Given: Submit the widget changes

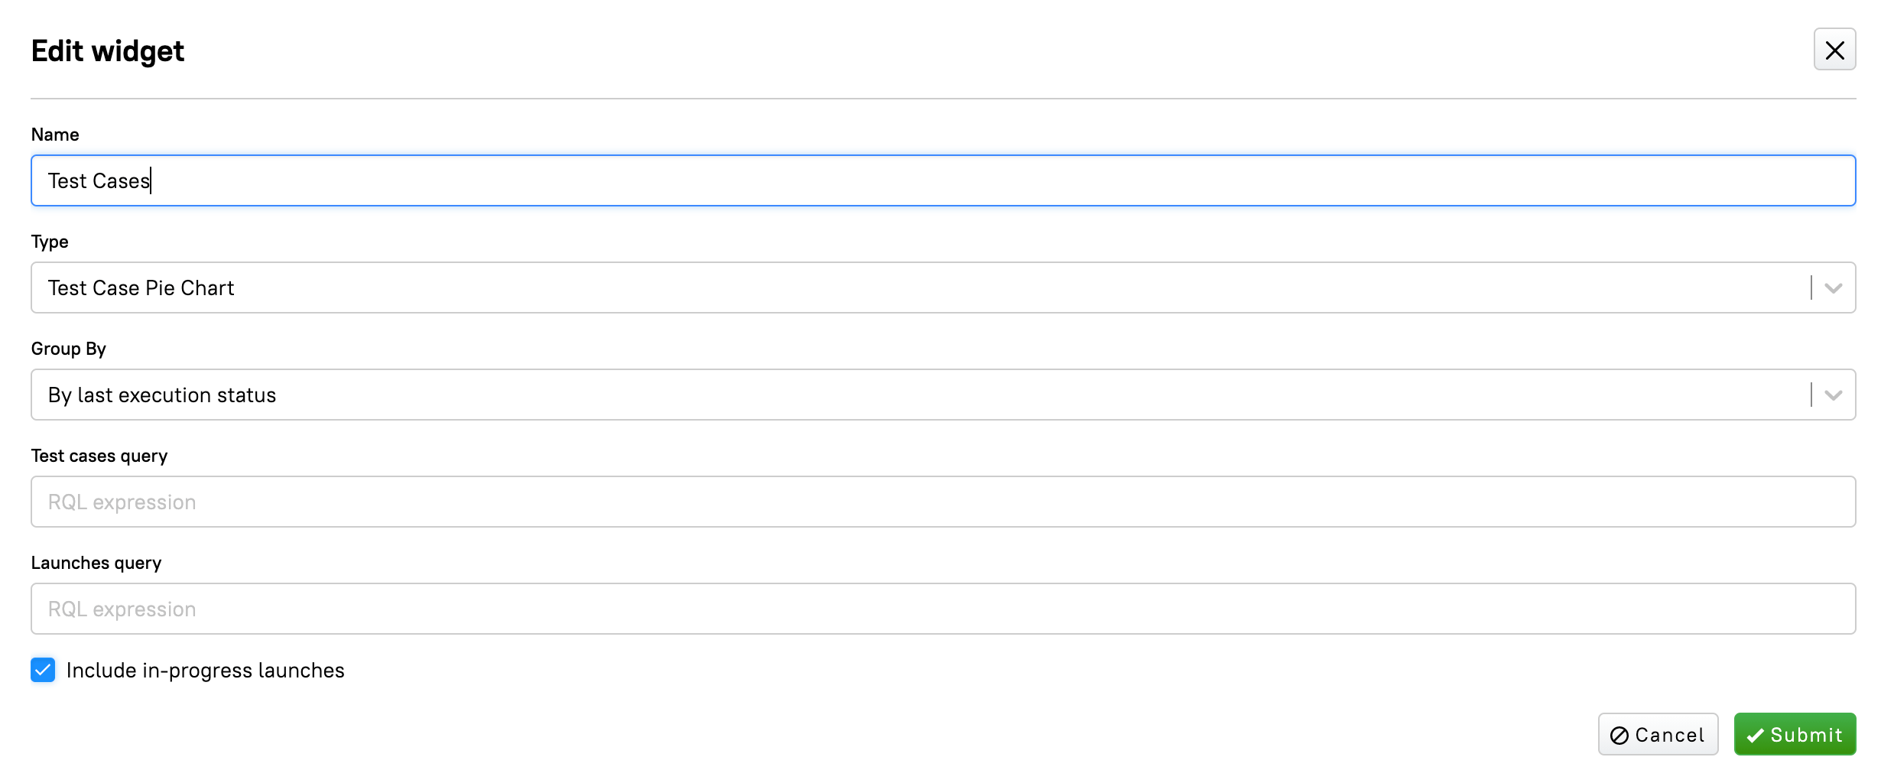Looking at the screenshot, I should click(1794, 735).
